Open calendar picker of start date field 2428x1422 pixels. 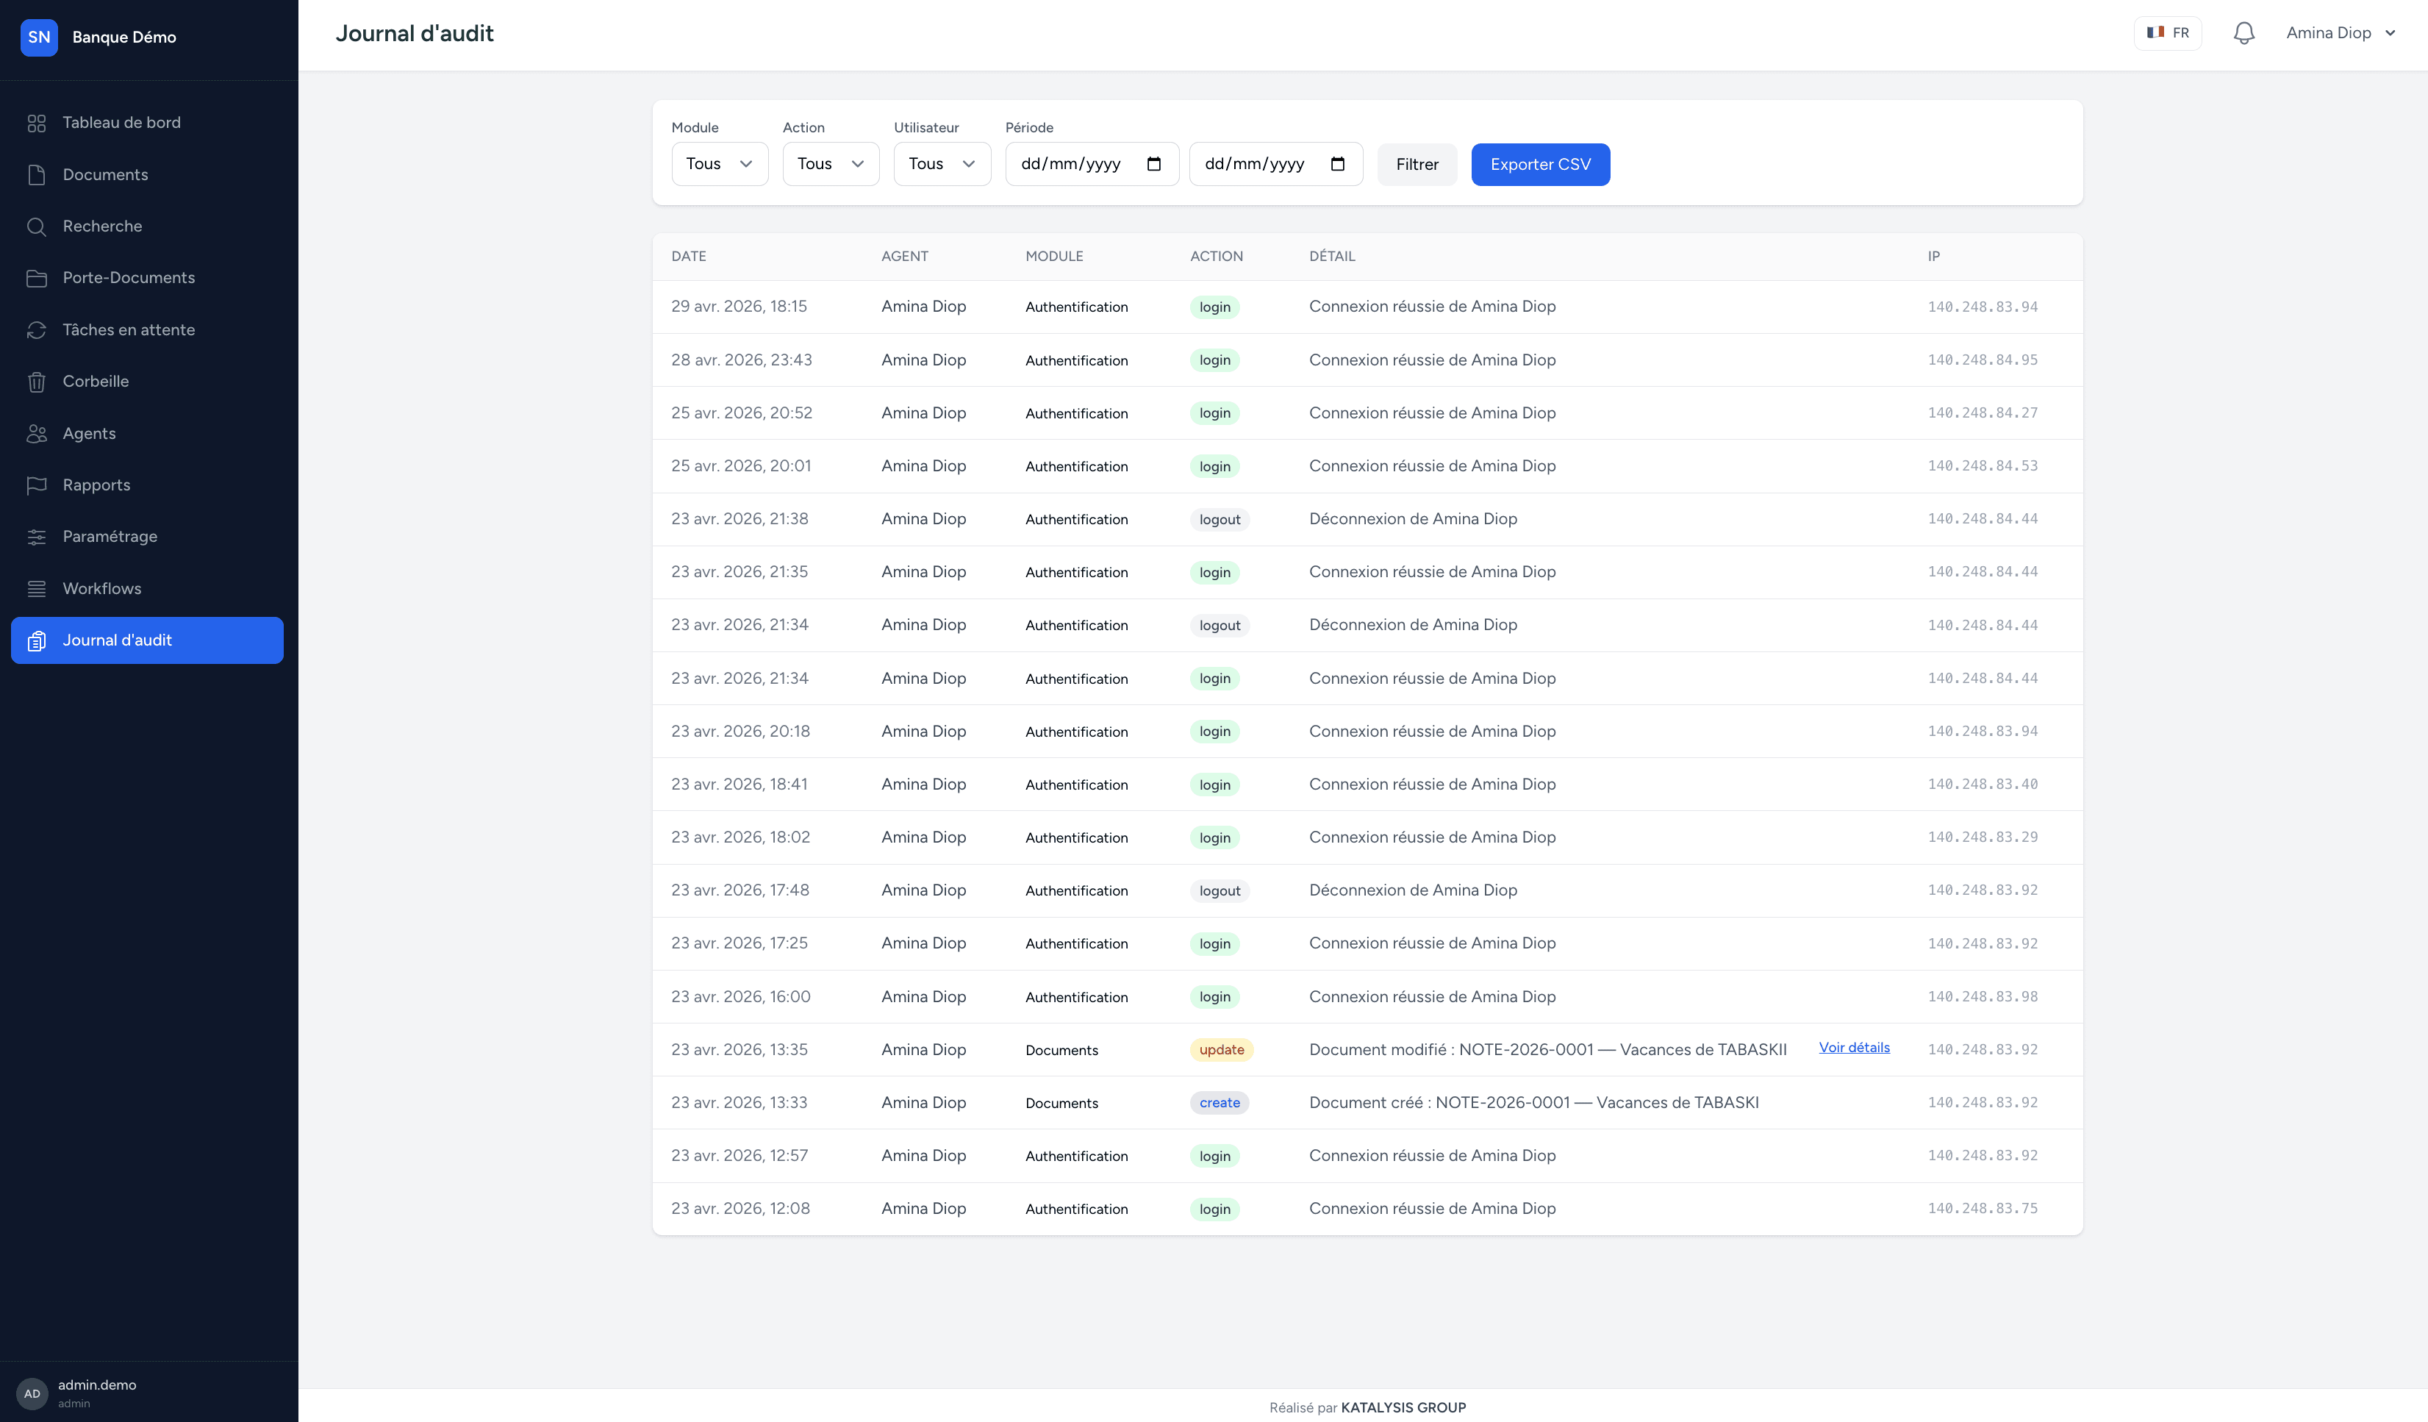[1153, 164]
